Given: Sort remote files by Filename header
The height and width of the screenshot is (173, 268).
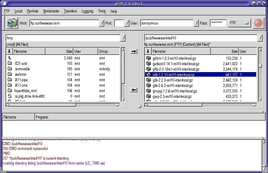Looking at the screenshot, I should point(181,51).
